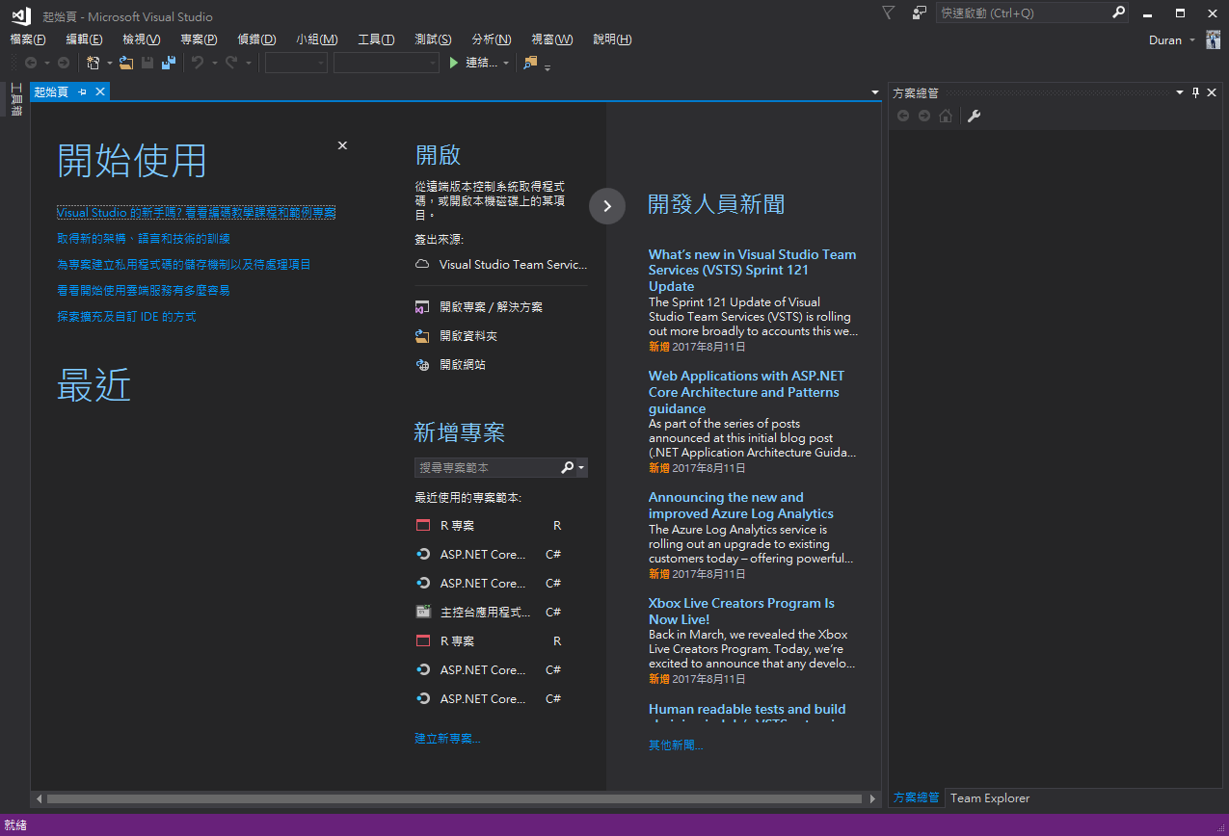The width and height of the screenshot is (1229, 836).
Task: Click the Navigate Forward arrow in the toolbar
Action: point(64,63)
